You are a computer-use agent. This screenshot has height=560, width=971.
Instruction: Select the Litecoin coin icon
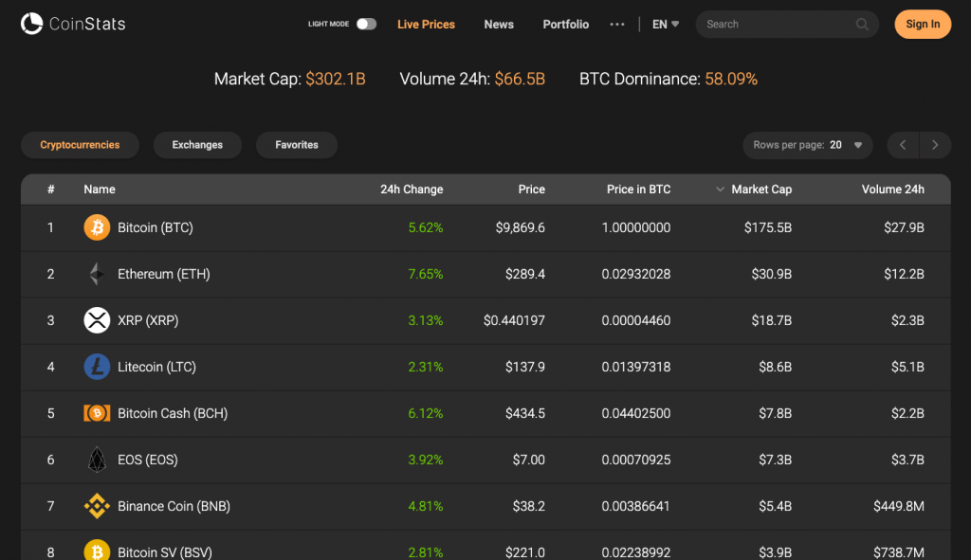tap(97, 367)
